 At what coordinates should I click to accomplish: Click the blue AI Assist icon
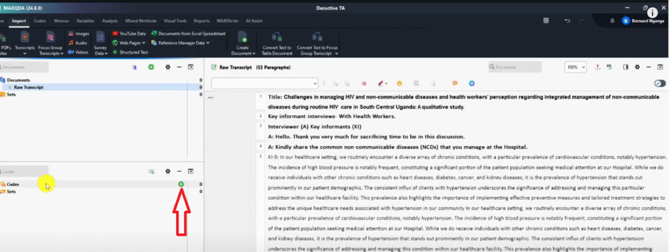click(x=472, y=83)
